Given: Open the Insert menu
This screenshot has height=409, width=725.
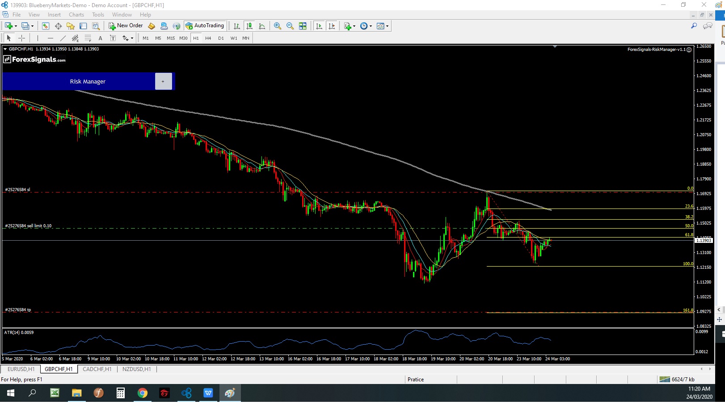Looking at the screenshot, I should (54, 15).
